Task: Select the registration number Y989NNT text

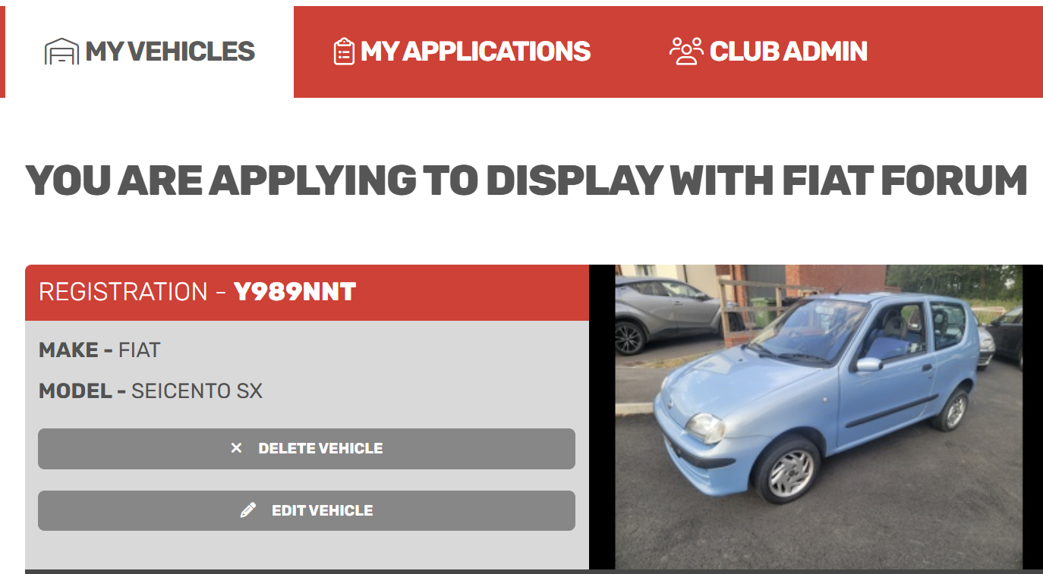Action: coord(295,292)
